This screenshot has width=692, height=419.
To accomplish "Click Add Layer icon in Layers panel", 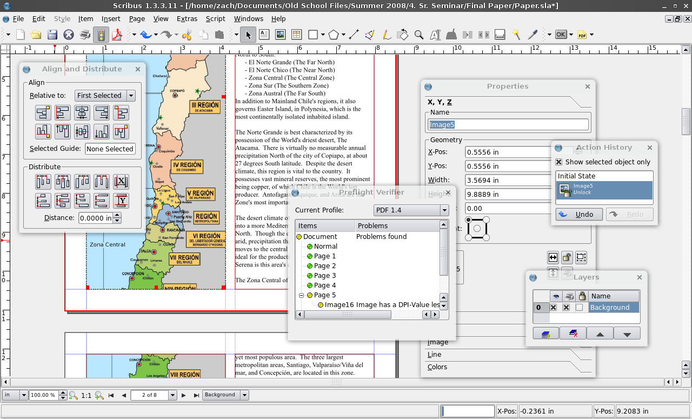I will pos(545,334).
